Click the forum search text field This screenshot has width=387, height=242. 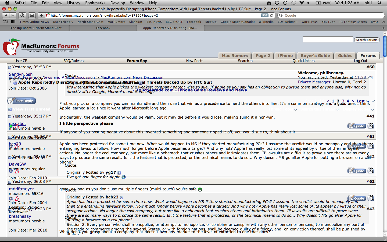coord(328,40)
